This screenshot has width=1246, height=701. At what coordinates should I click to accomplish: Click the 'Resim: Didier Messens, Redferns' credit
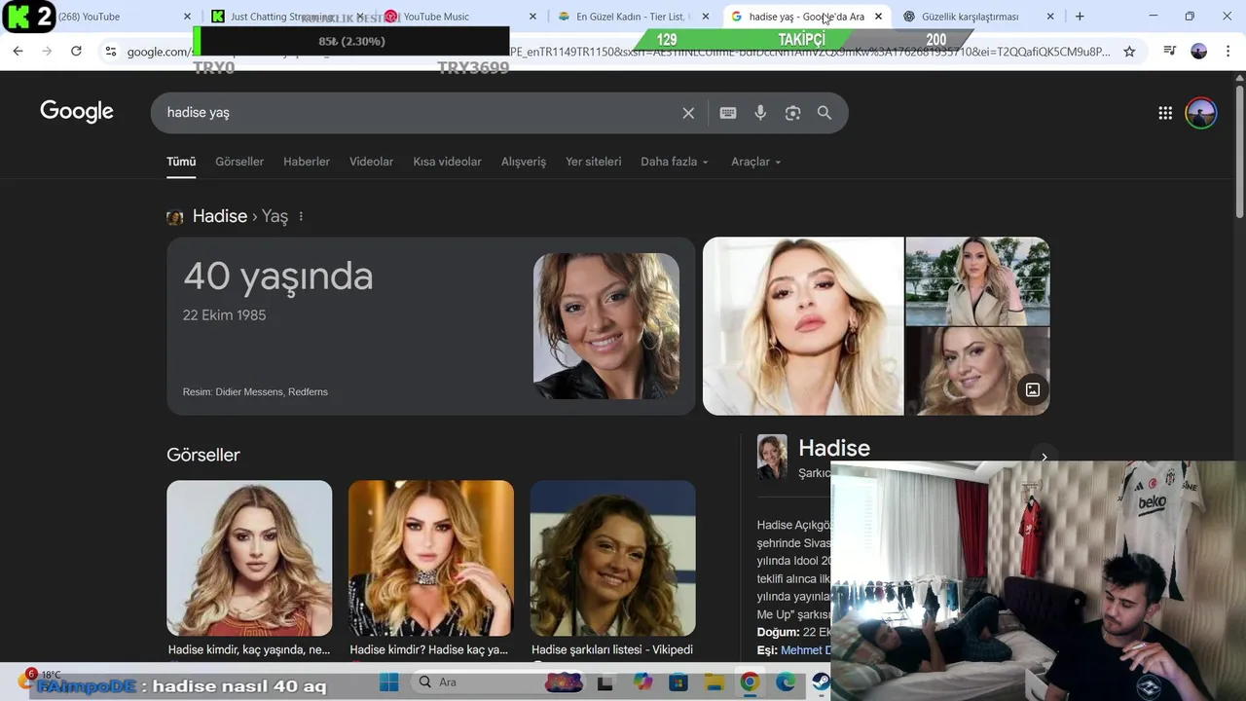click(255, 391)
